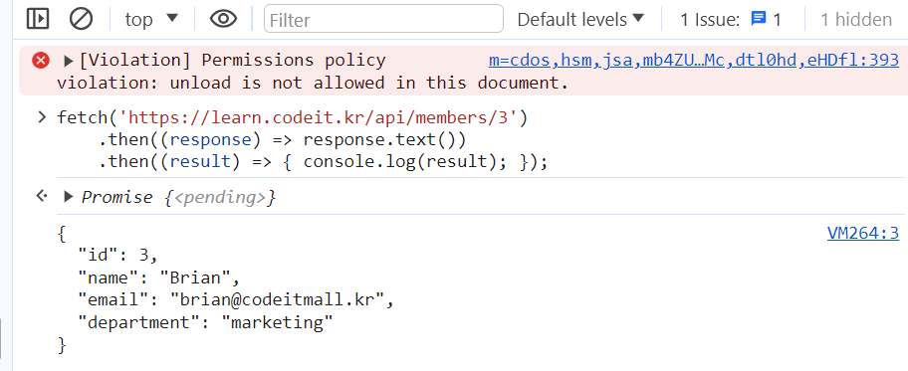Click the Promise {<pending>} result text

point(179,197)
